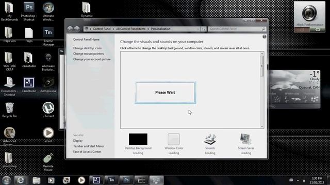Image resolution: width=330 pixels, height=185 pixels.
Task: Launch ezvid from the desktop
Action: point(48,135)
